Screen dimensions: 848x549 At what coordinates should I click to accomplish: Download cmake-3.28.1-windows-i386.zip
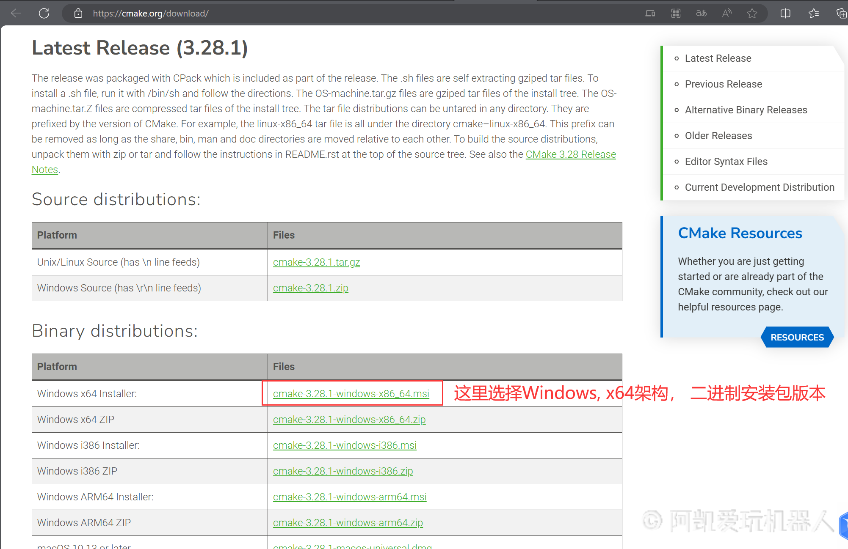[343, 471]
